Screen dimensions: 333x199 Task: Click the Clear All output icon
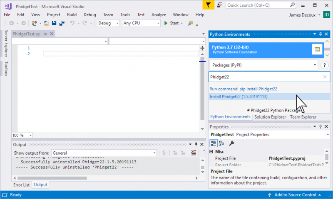[194, 153]
